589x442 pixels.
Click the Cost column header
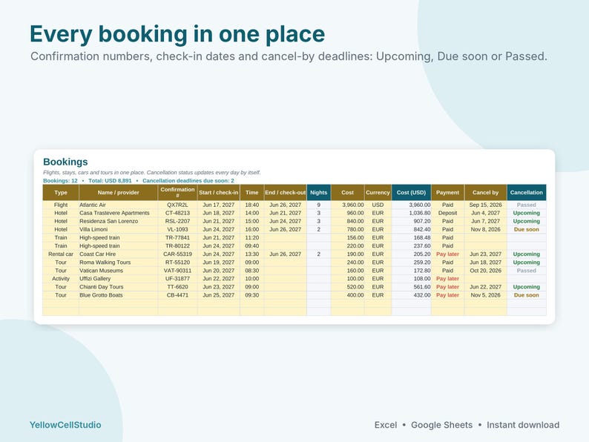347,192
